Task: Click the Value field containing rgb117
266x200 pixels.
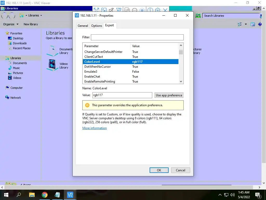Action: point(122,95)
